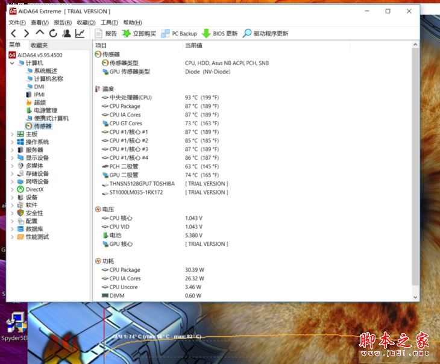
Task: Click the Forward navigation arrow
Action: pos(27,34)
